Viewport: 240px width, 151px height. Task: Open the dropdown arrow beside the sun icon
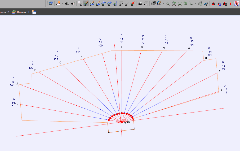point(63,4)
